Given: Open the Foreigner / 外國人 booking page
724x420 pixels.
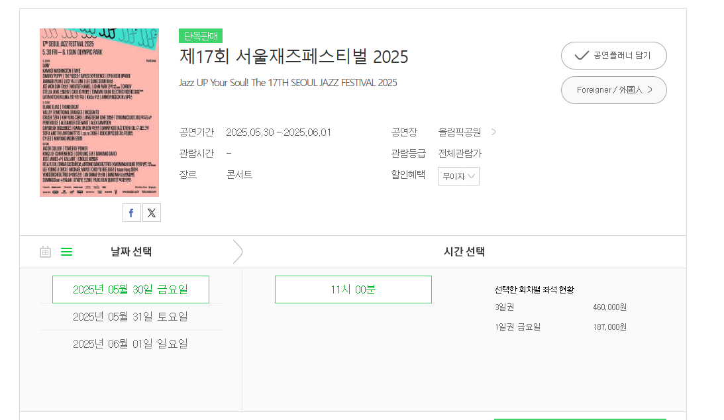Looking at the screenshot, I should pyautogui.click(x=613, y=90).
